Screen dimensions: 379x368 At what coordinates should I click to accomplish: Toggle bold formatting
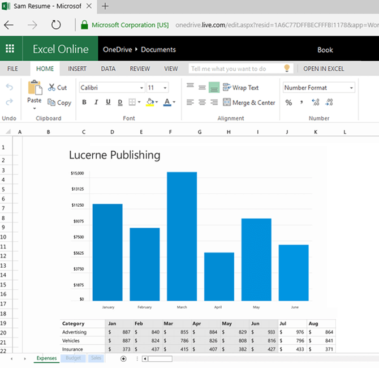[84, 102]
